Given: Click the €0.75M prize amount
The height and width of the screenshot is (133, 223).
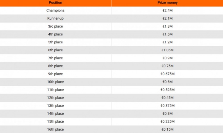Looking at the screenshot, I should [167, 66].
